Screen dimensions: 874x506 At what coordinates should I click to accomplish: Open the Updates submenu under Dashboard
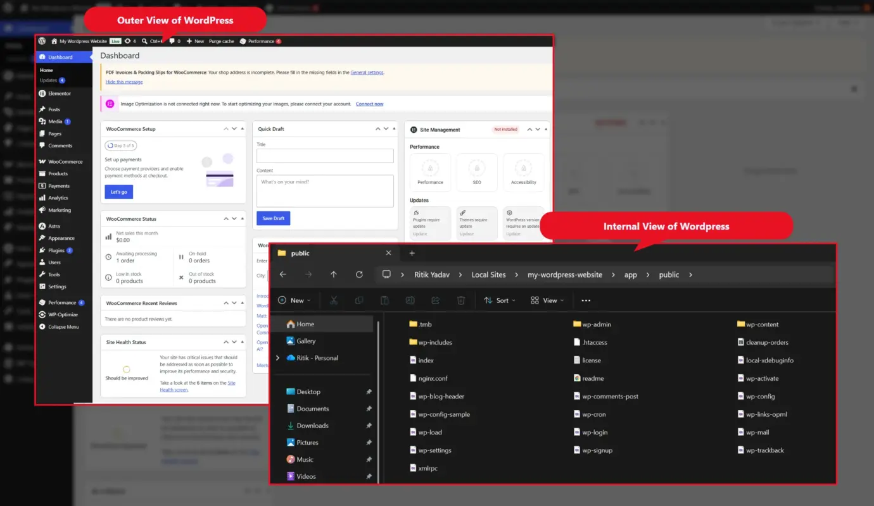tap(52, 80)
